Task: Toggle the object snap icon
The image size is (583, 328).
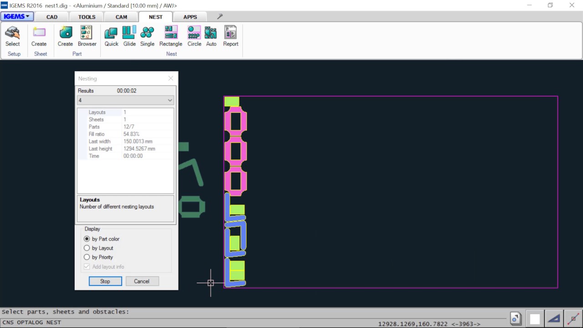Action: coord(573,318)
